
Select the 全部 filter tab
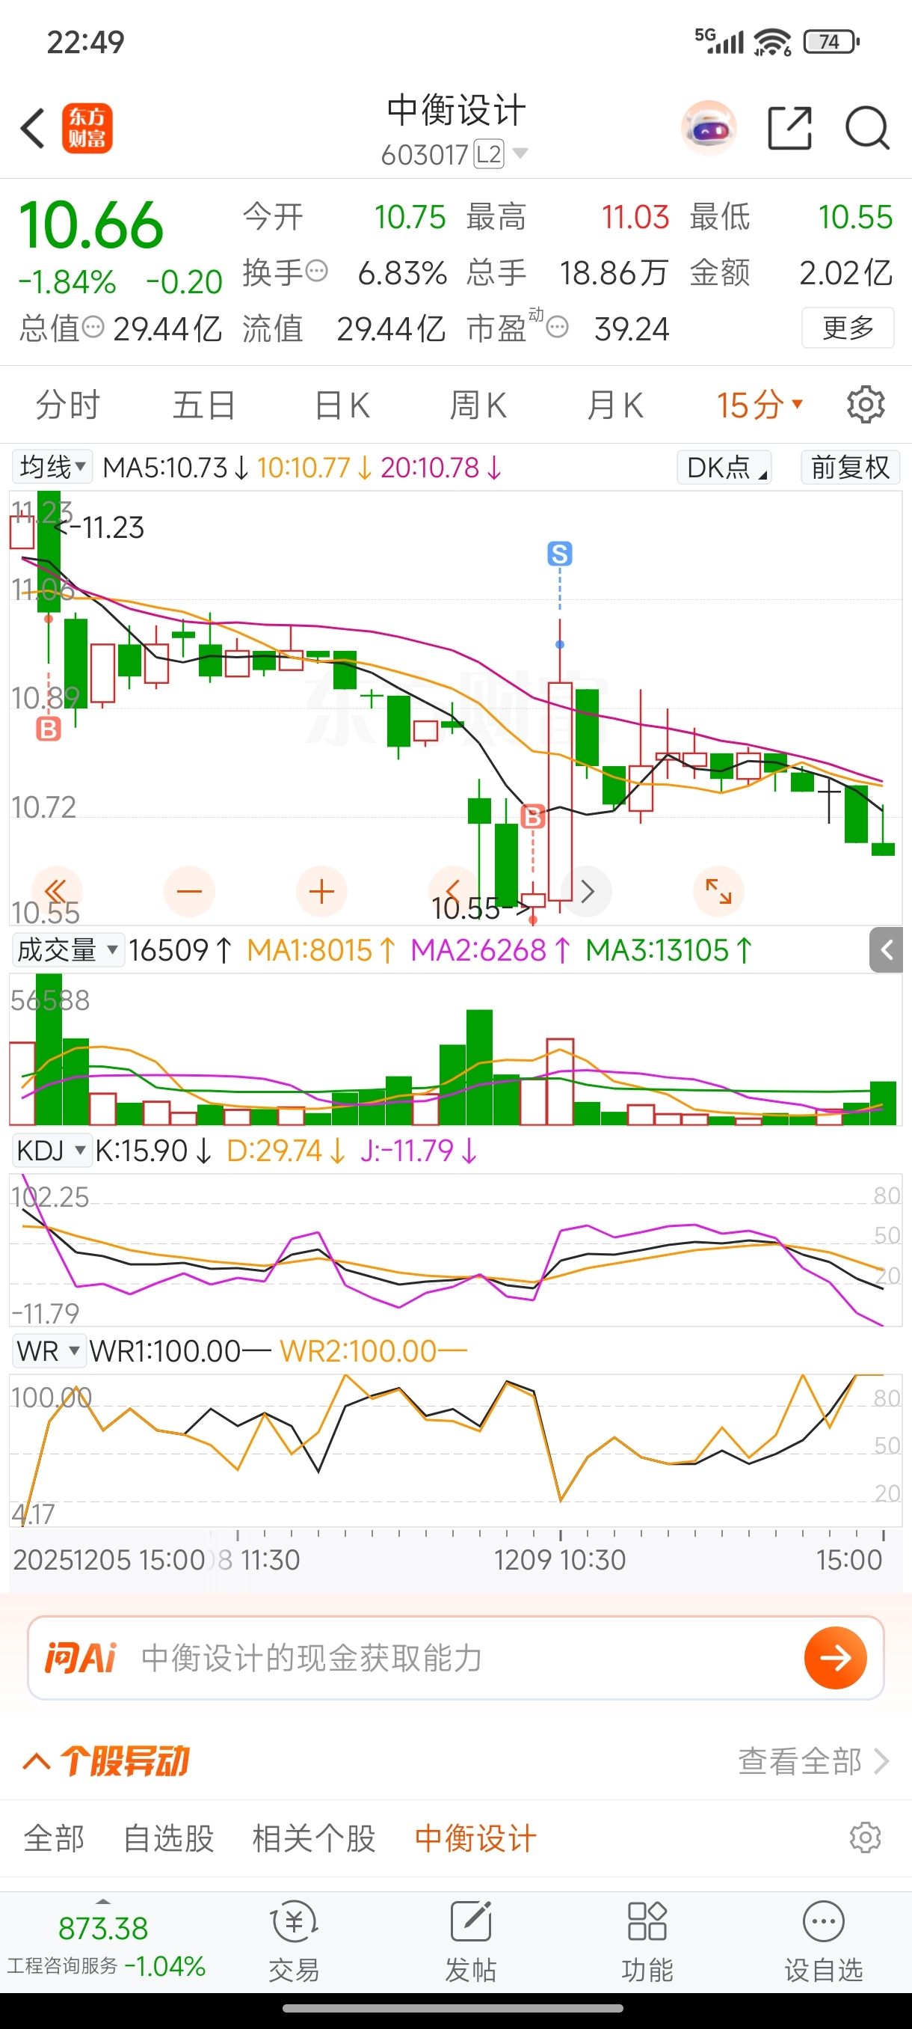tap(55, 1838)
